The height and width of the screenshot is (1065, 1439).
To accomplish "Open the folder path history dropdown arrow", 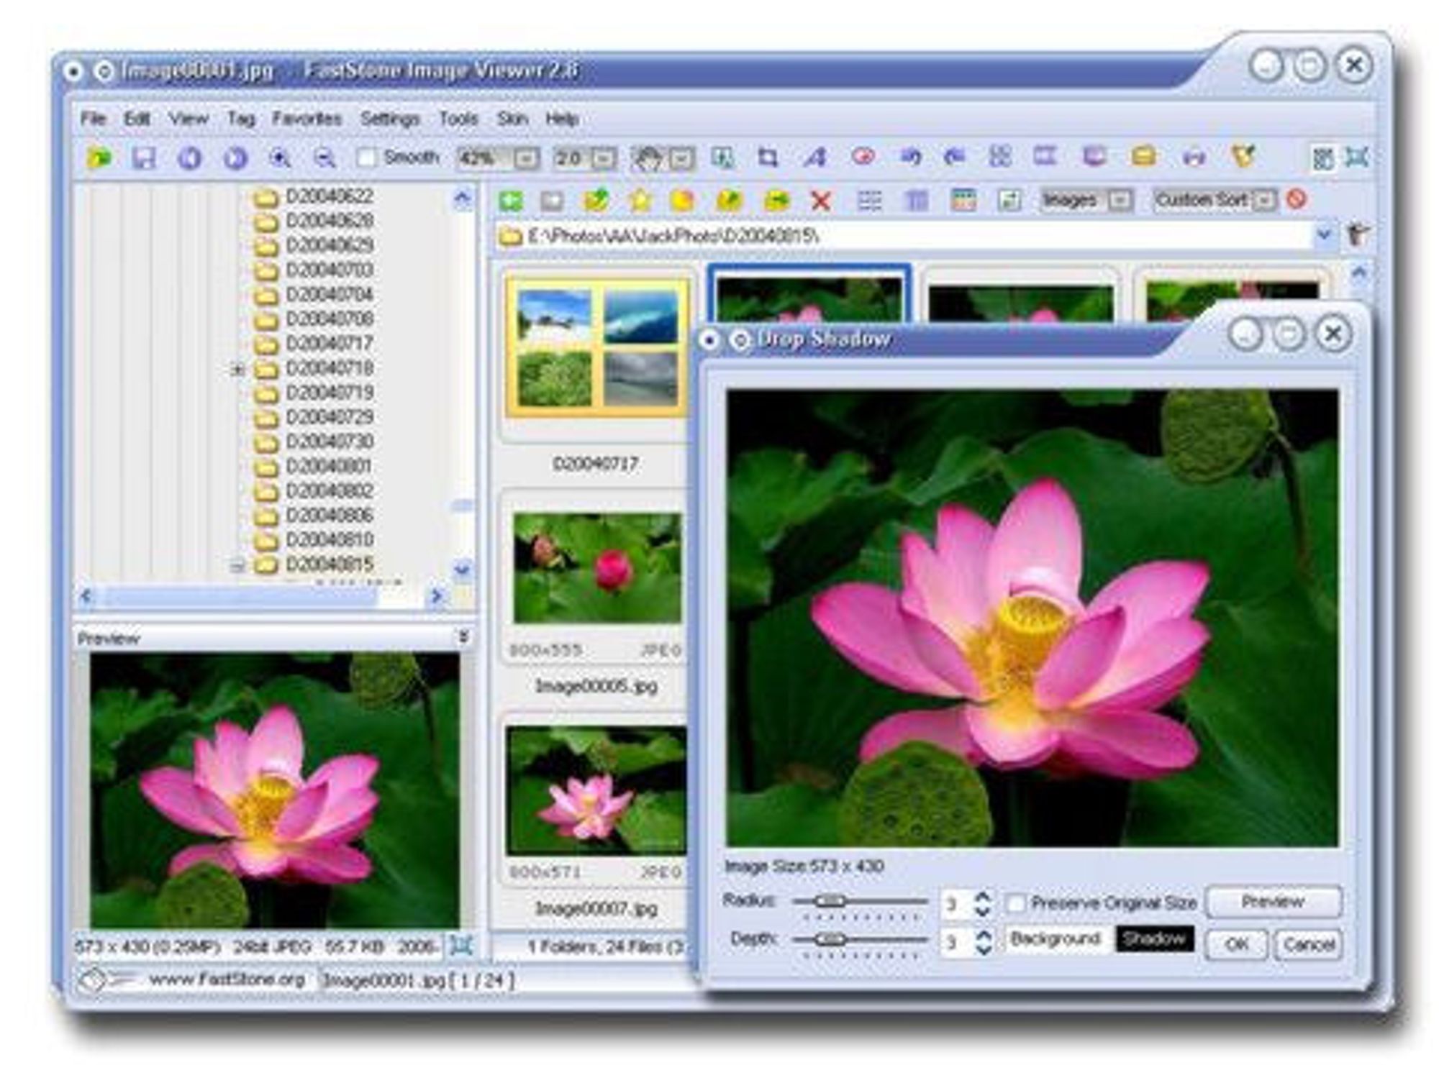I will [x=1324, y=234].
